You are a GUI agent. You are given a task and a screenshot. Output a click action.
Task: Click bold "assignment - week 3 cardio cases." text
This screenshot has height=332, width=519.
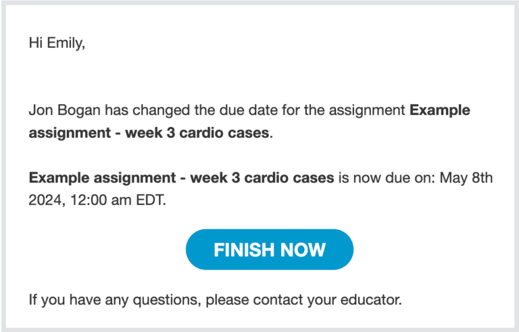[x=150, y=132]
